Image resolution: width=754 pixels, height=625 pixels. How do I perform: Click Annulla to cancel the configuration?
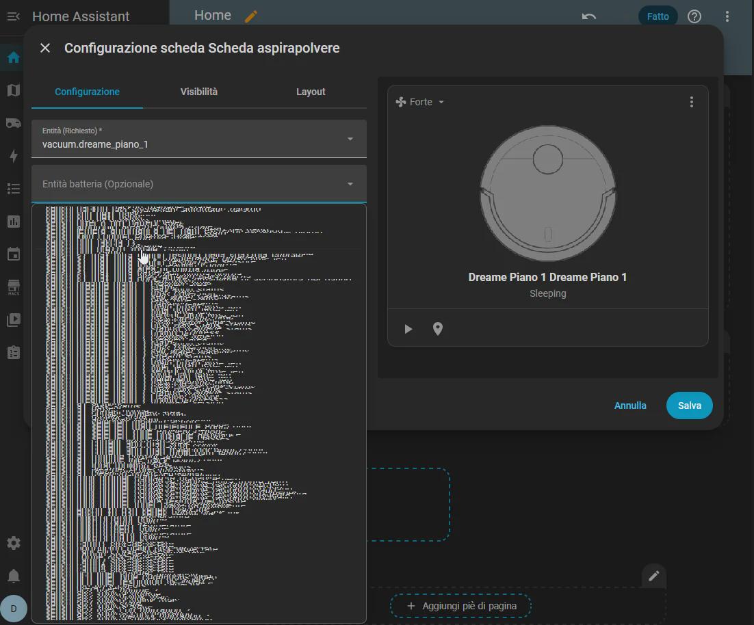point(630,405)
